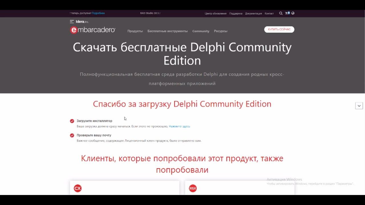The width and height of the screenshot is (365, 205).
Task: Open the Продукты menu
Action: pyautogui.click(x=135, y=31)
